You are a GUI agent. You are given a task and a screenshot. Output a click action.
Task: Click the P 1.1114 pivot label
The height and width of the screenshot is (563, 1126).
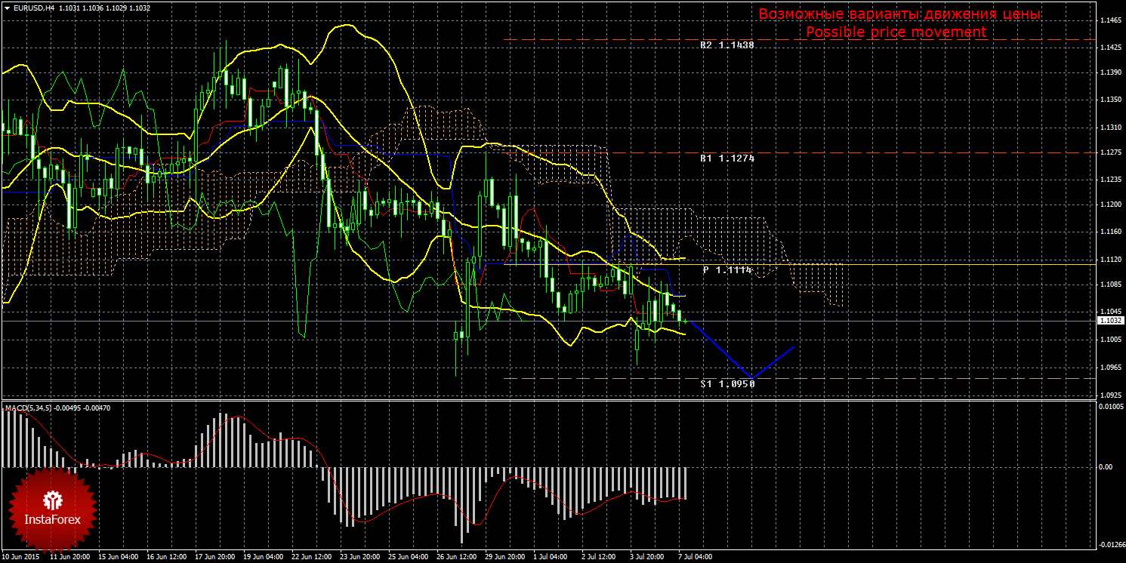coord(727,269)
